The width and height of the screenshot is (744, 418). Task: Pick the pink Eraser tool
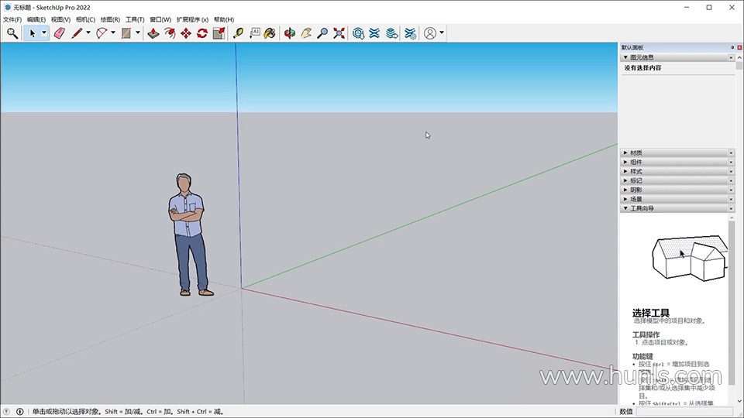click(x=60, y=33)
